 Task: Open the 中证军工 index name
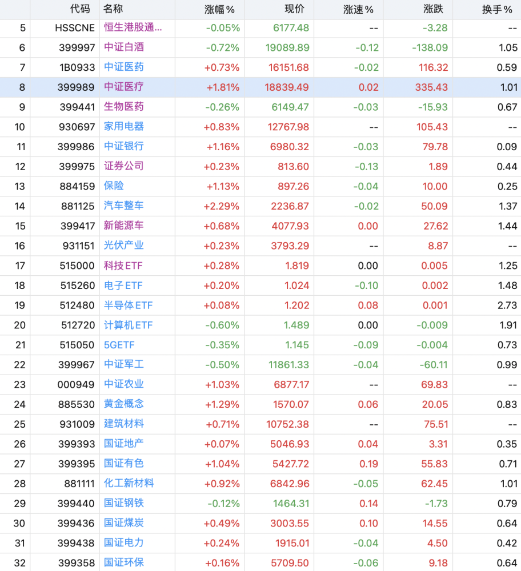[124, 364]
